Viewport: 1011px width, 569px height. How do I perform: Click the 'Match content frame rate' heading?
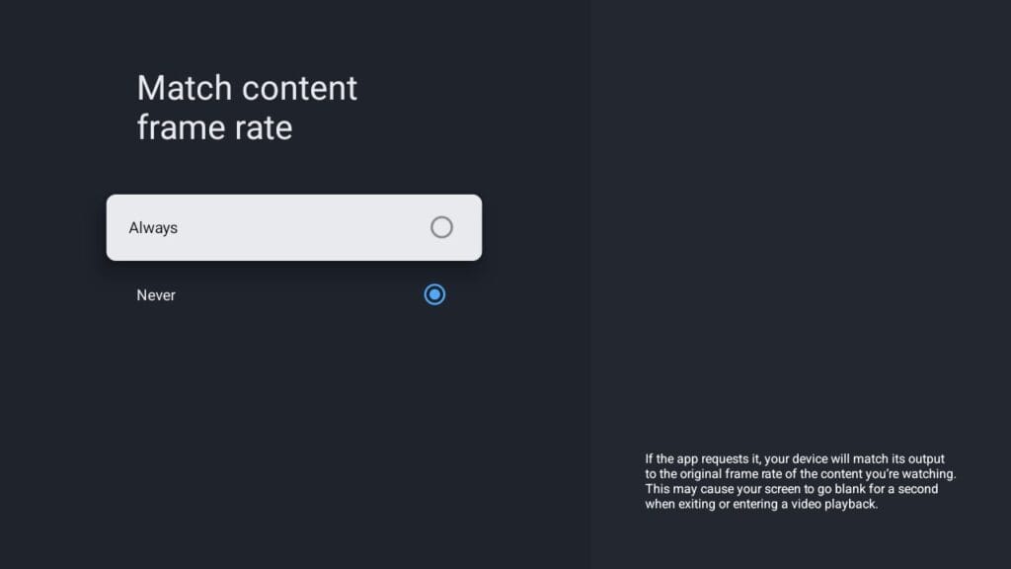(x=247, y=107)
